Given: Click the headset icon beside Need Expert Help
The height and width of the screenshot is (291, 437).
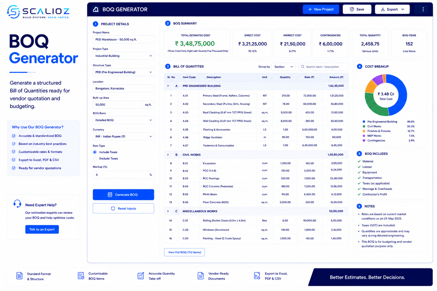Looking at the screenshot, I should [17, 203].
